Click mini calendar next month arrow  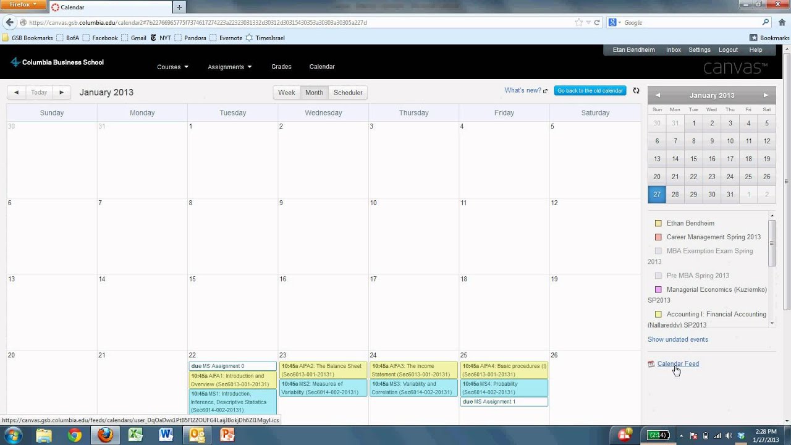[766, 95]
